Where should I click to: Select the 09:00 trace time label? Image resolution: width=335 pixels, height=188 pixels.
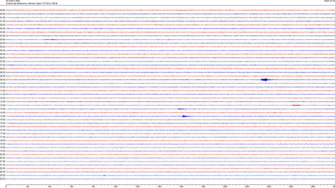[2, 76]
